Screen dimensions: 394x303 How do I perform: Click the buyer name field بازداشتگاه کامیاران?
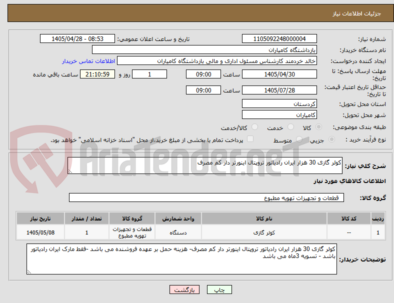coord(204,49)
